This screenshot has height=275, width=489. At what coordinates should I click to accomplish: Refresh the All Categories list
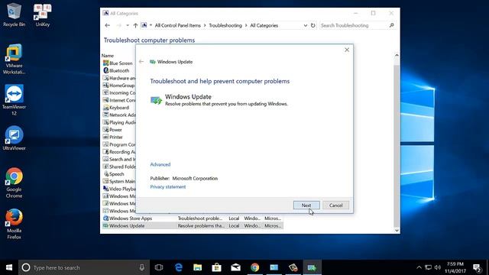[x=313, y=25]
